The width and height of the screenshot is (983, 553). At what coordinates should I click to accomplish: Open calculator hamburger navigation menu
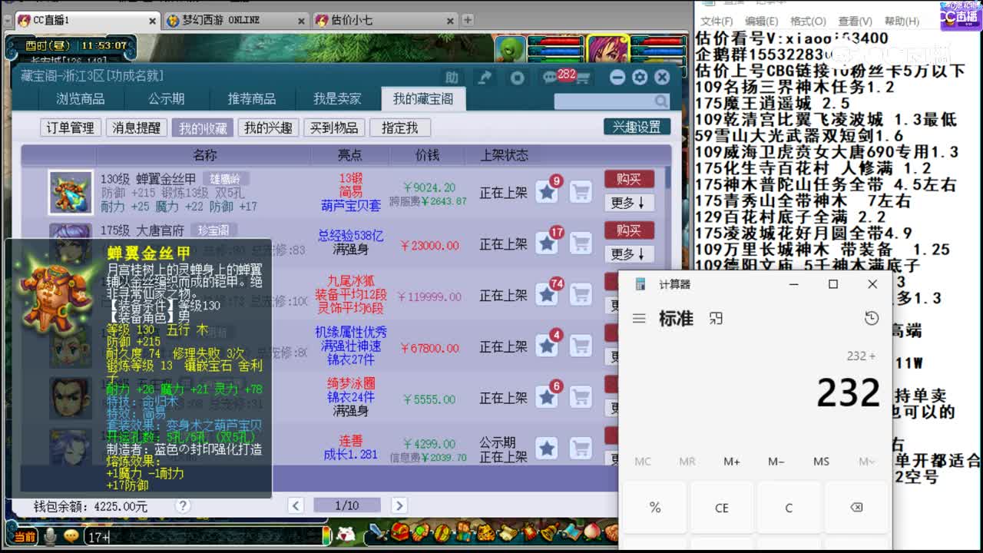coord(639,318)
